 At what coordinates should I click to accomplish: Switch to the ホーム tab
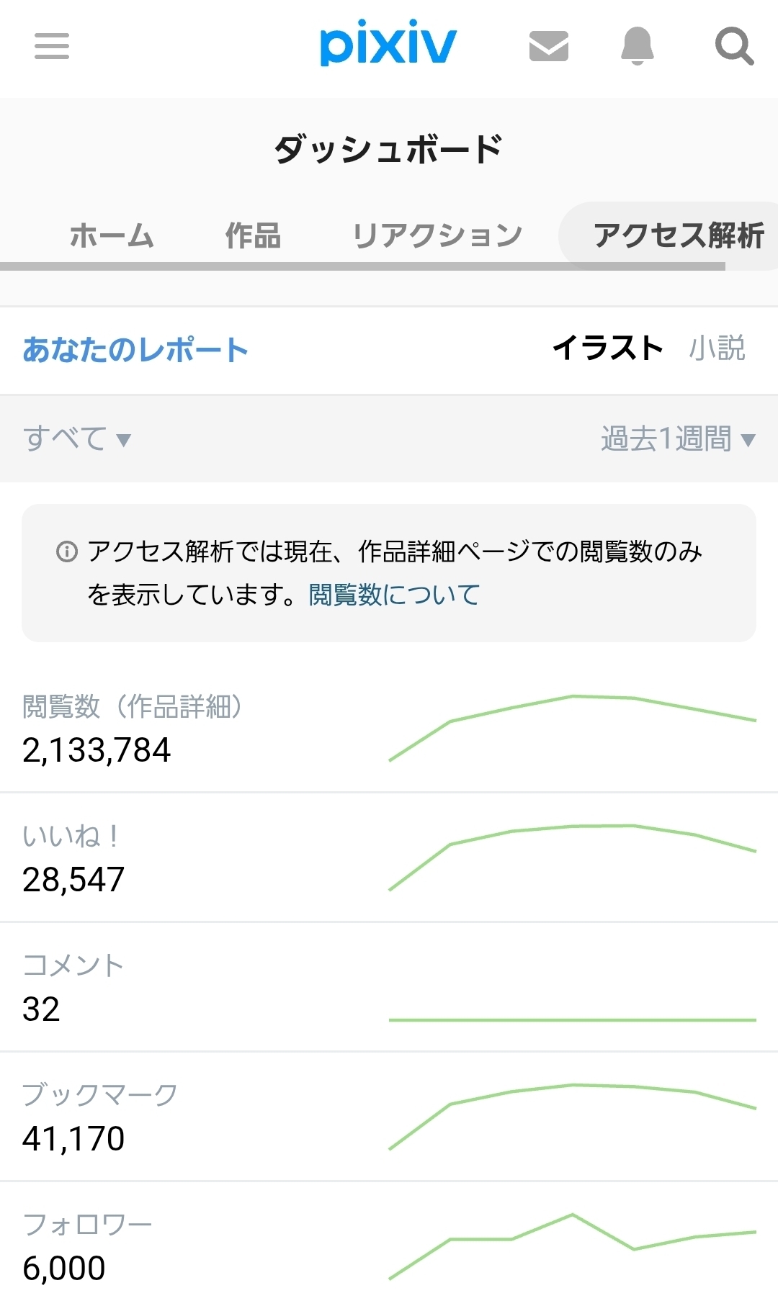click(112, 235)
